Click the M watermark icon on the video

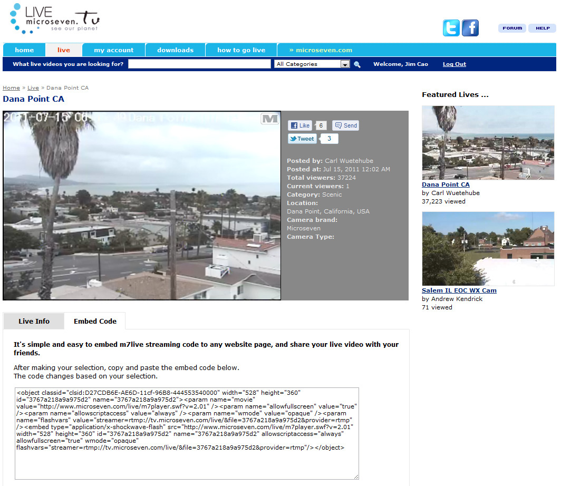click(269, 119)
